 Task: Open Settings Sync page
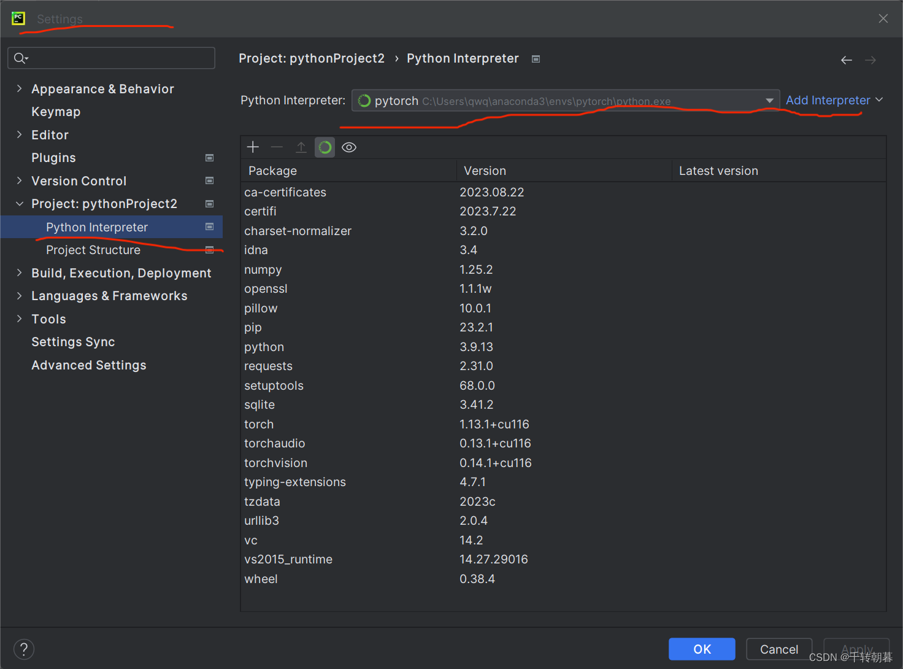(x=73, y=342)
